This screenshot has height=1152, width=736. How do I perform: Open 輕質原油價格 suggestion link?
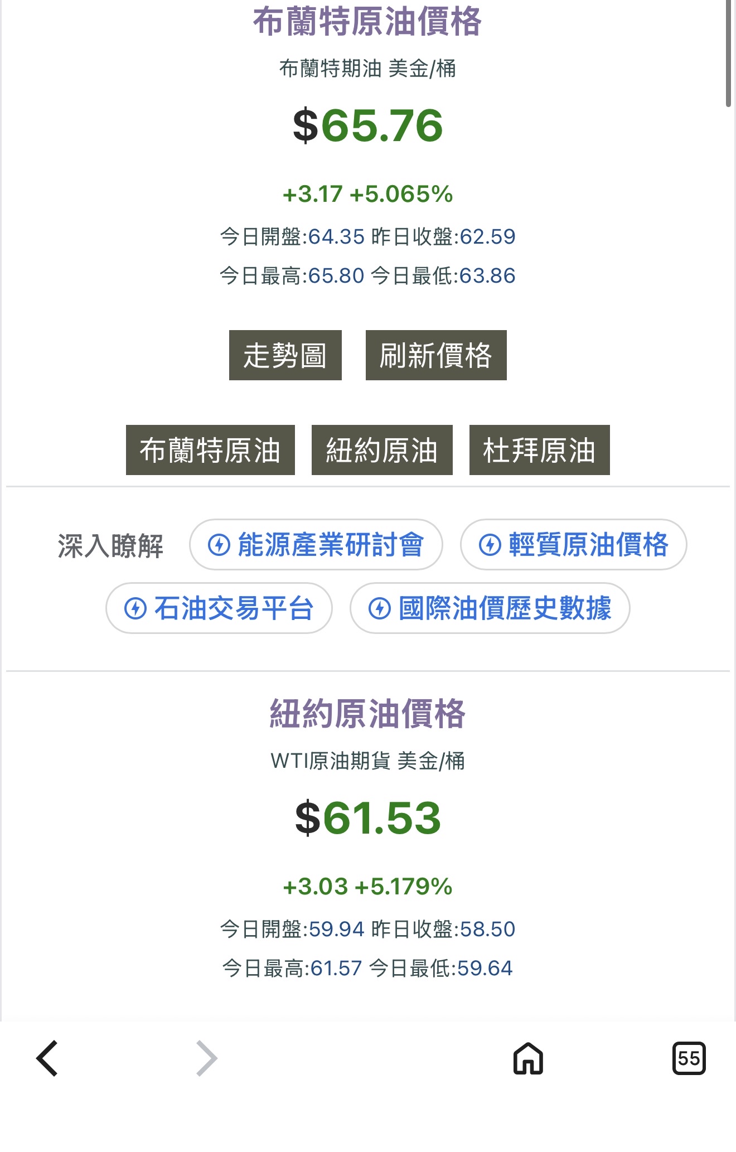click(588, 545)
